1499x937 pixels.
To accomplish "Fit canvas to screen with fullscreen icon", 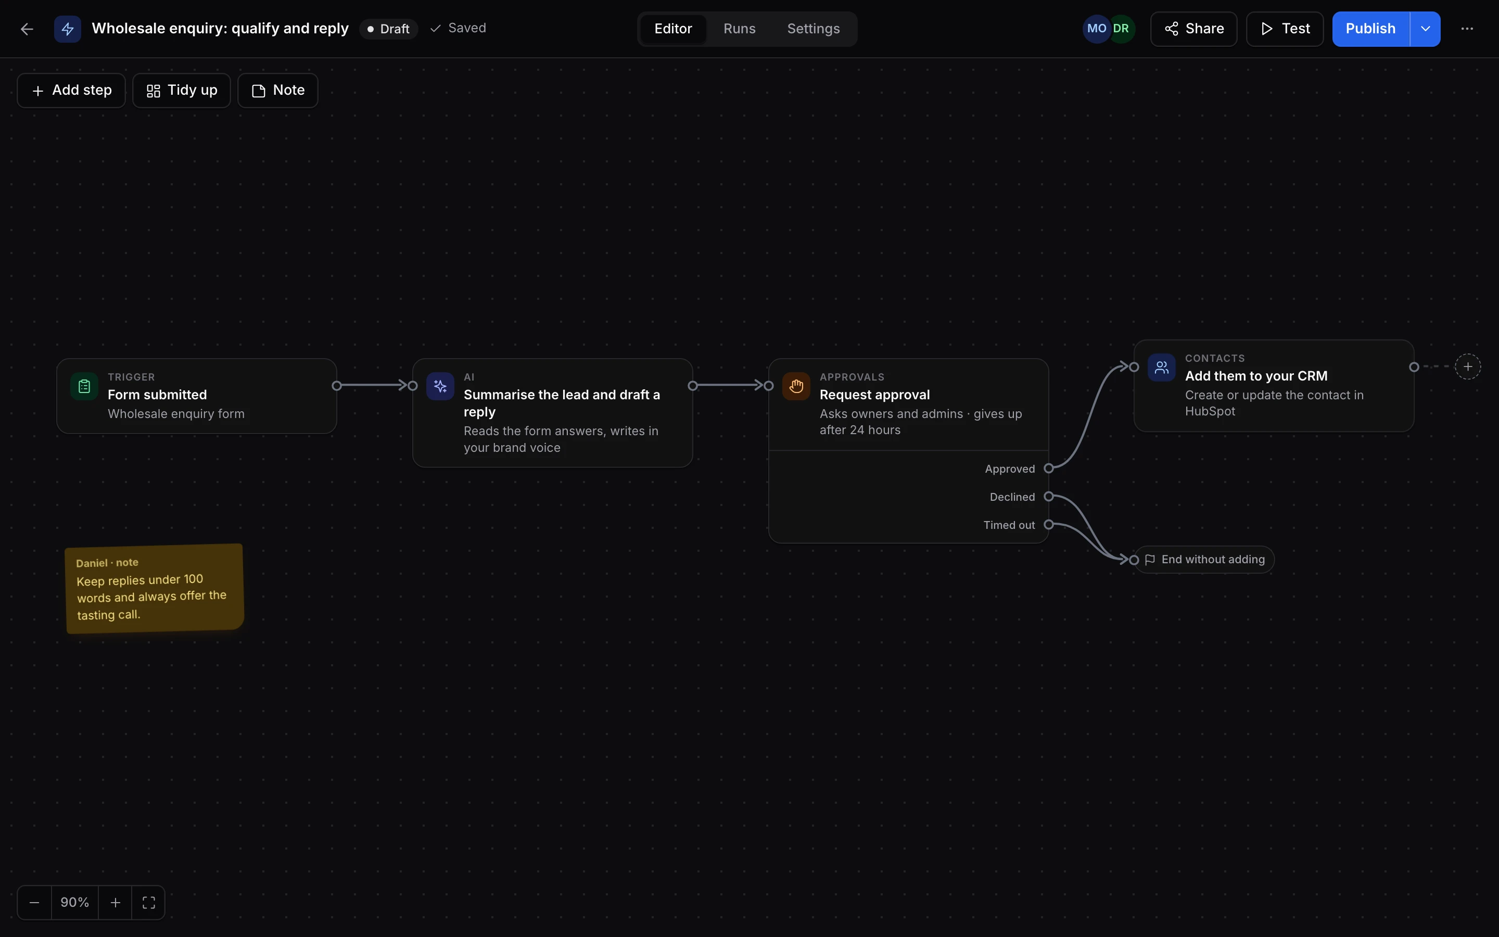I will (149, 903).
